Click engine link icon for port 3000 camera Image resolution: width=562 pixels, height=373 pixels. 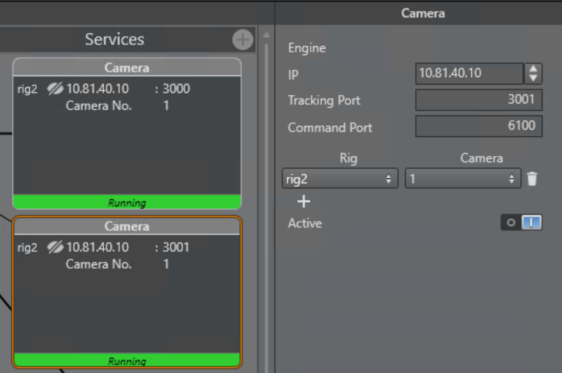coord(55,89)
